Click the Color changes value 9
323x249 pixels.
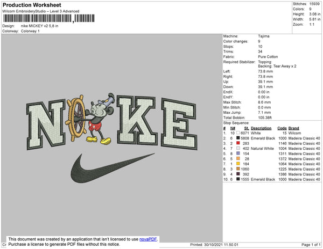tap(259, 41)
